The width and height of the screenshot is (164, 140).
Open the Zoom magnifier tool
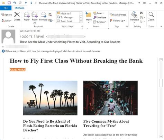(151, 16)
